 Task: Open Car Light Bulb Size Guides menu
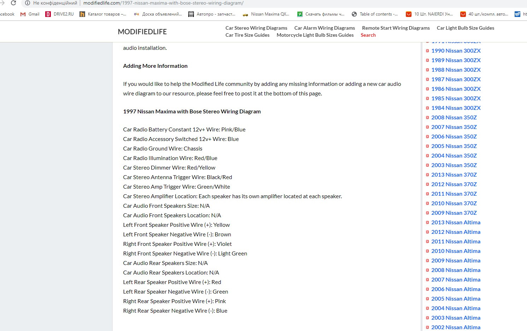(466, 28)
